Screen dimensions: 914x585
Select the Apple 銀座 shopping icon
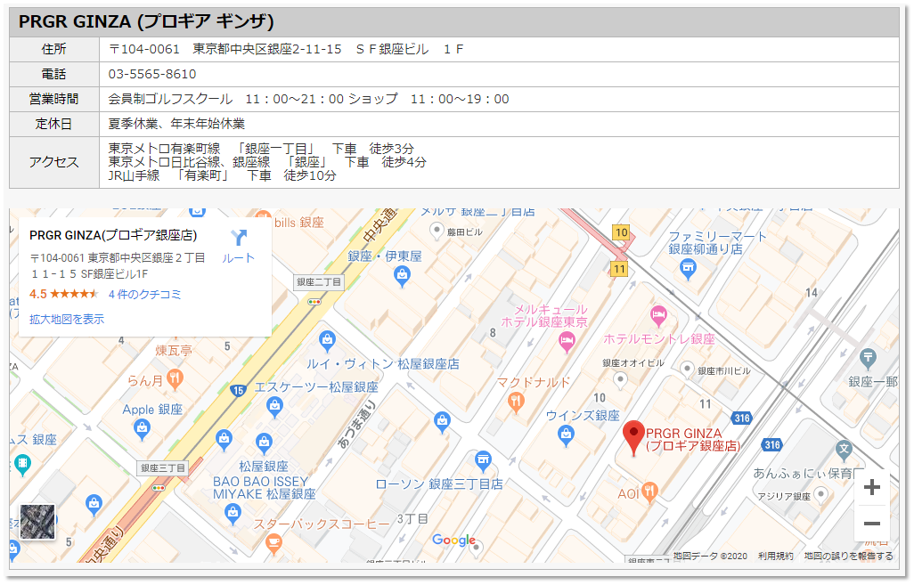tap(142, 429)
